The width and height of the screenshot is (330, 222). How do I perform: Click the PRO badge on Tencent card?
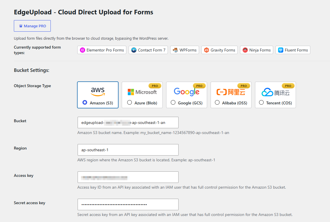point(288,86)
